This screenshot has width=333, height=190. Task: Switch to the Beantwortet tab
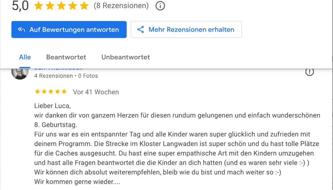point(66,57)
